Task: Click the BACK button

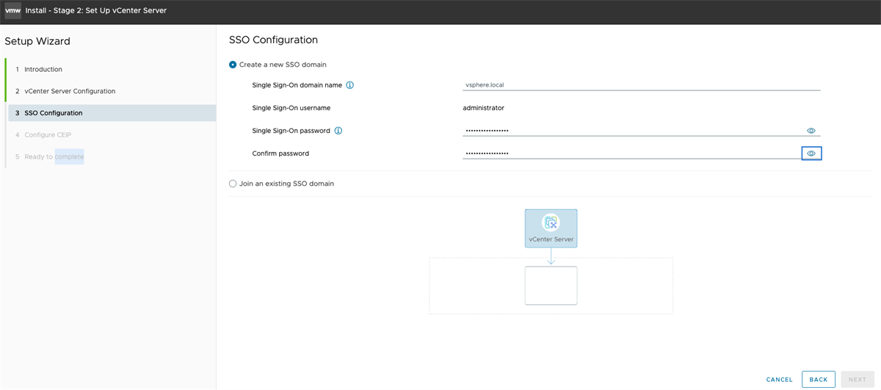Action: click(x=819, y=380)
